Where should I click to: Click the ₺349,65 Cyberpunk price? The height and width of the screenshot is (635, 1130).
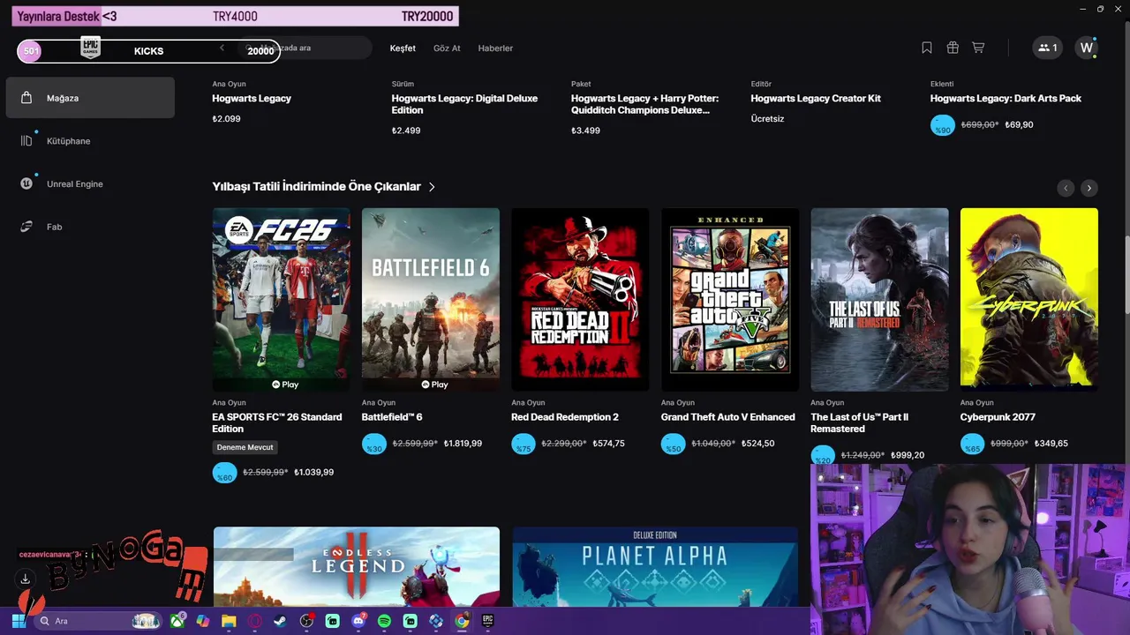[1051, 444]
